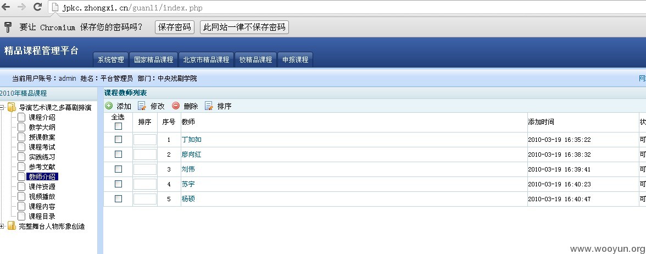Select tree item 课程介绍
Viewport: 646px width, 254px height.
pos(42,118)
